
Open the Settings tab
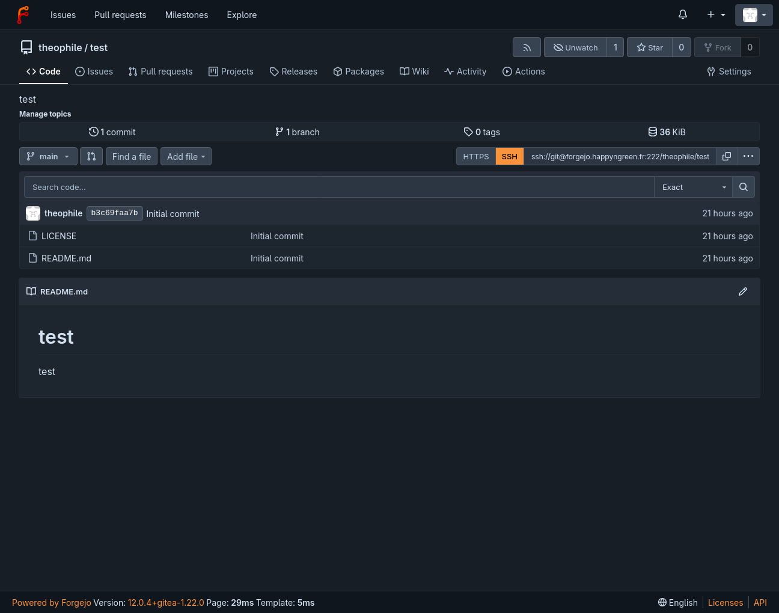coord(729,72)
